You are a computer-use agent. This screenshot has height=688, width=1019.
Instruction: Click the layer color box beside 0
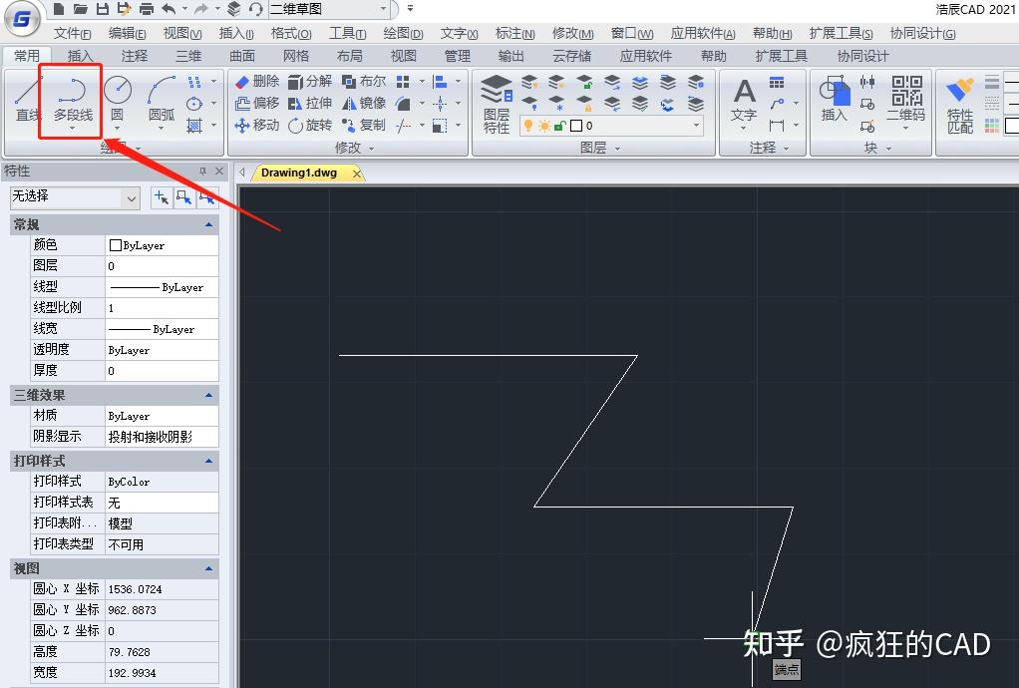pyautogui.click(x=575, y=126)
